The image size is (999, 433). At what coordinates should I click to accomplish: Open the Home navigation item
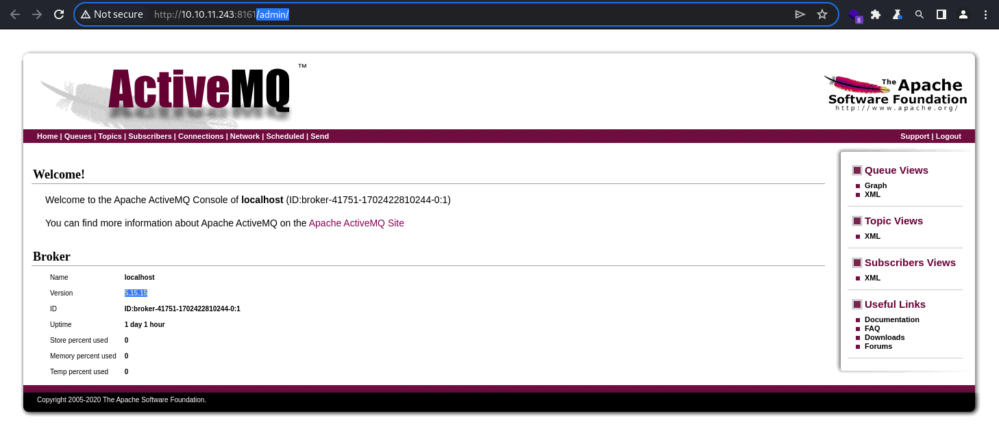[x=47, y=136]
